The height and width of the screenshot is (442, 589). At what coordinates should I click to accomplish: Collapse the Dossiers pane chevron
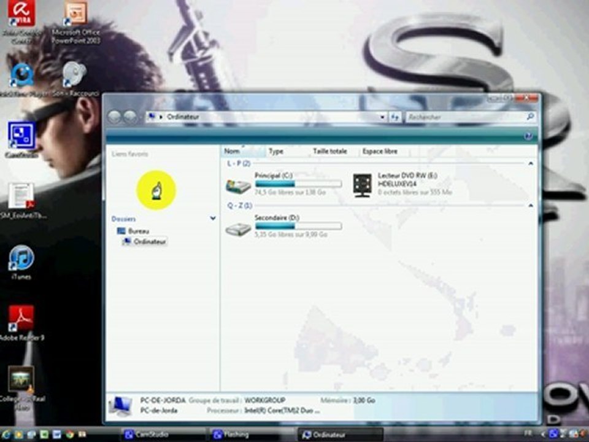213,219
